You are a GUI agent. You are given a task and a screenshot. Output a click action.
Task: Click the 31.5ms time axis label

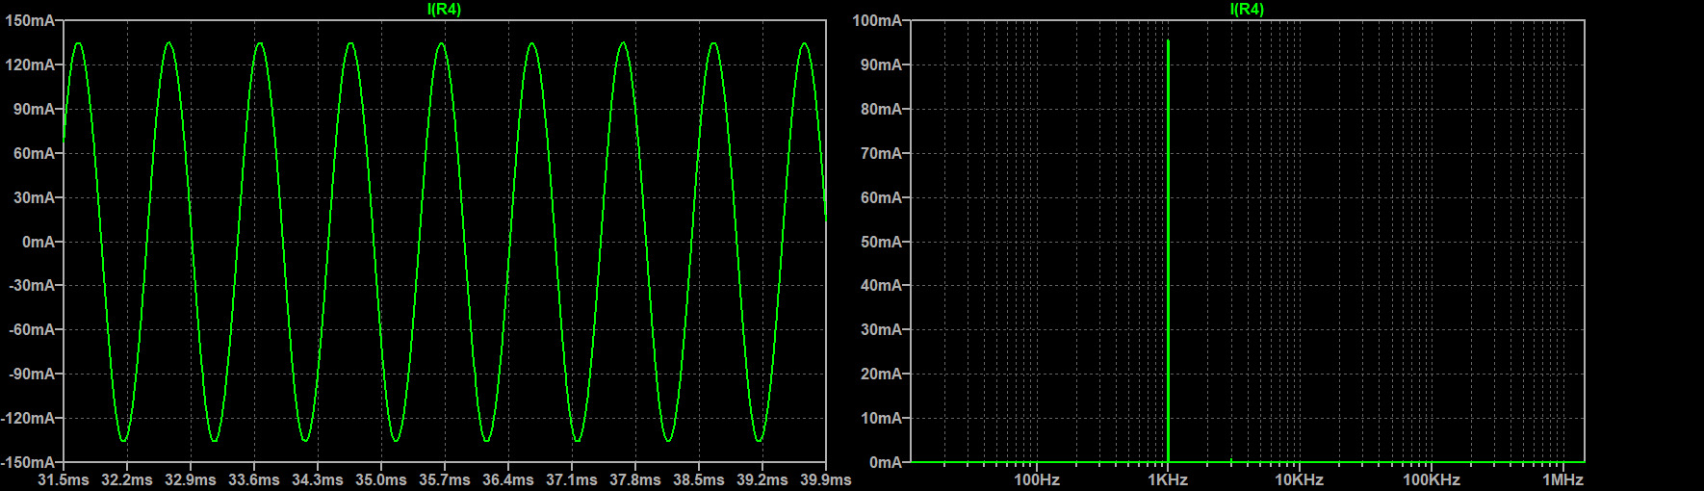(x=64, y=479)
